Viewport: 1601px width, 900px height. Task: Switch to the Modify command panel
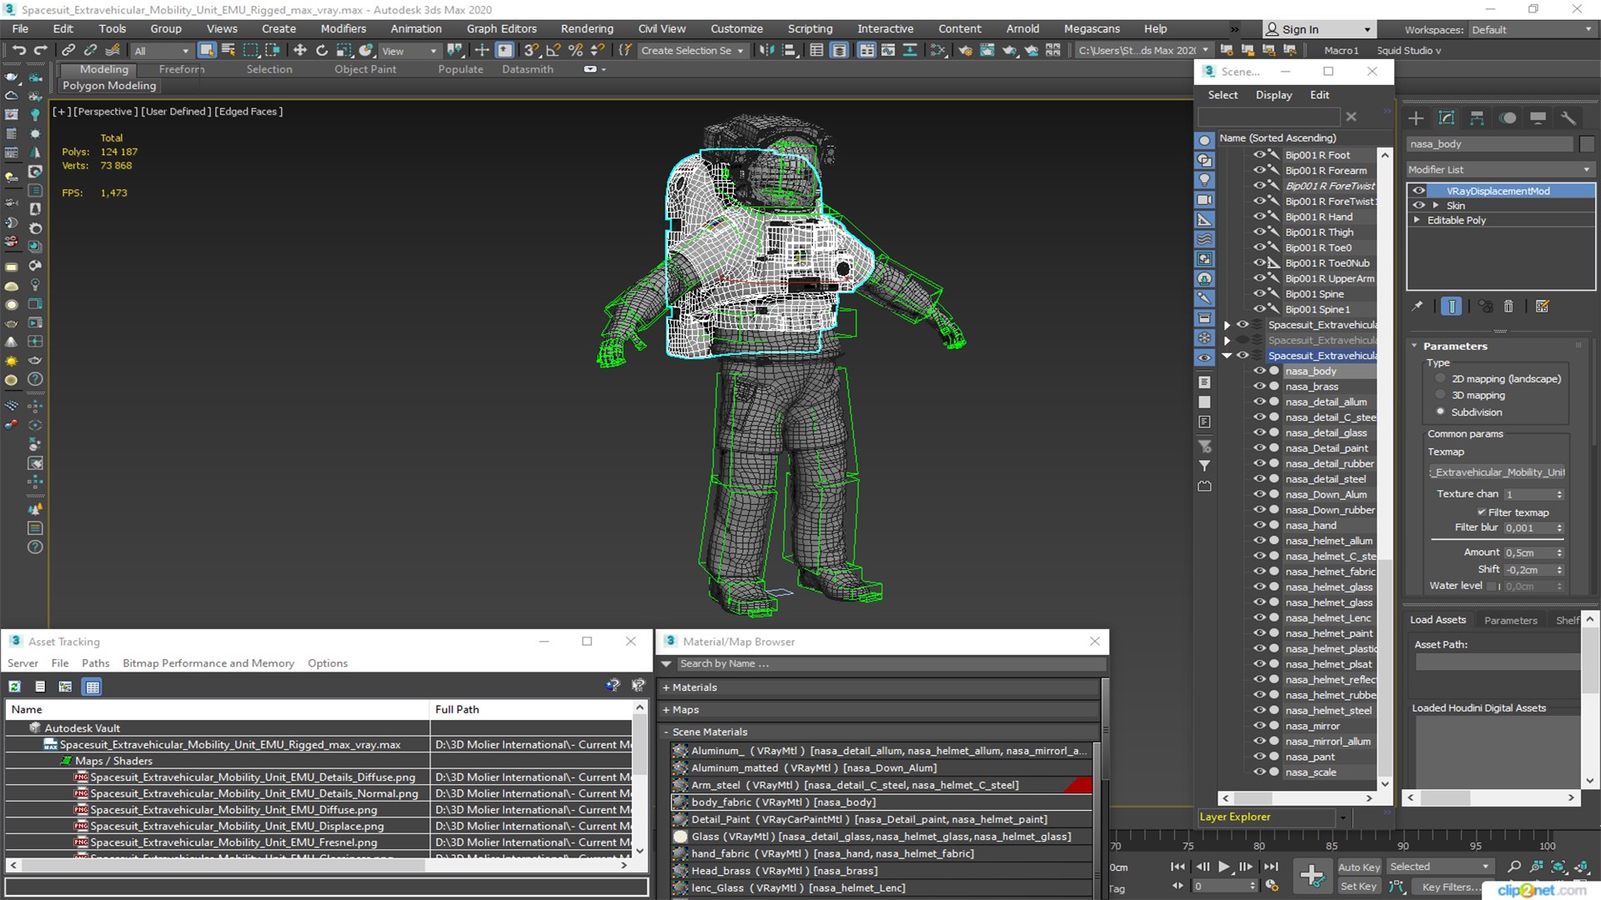1447,117
